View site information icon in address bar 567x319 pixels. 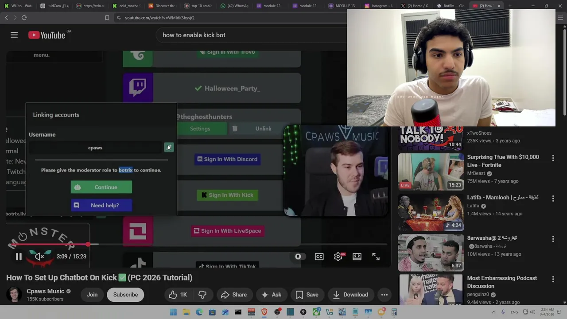pos(118,18)
